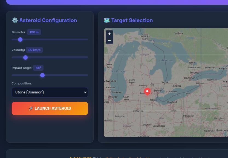Click the Velocity slider handle
This screenshot has height=158, width=228.
pos(25,57)
